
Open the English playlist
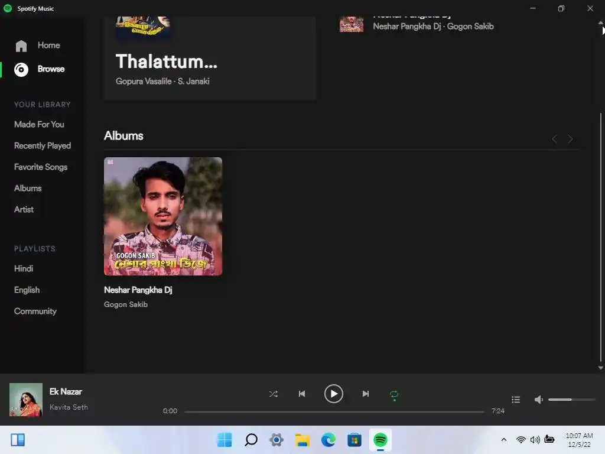(x=27, y=290)
